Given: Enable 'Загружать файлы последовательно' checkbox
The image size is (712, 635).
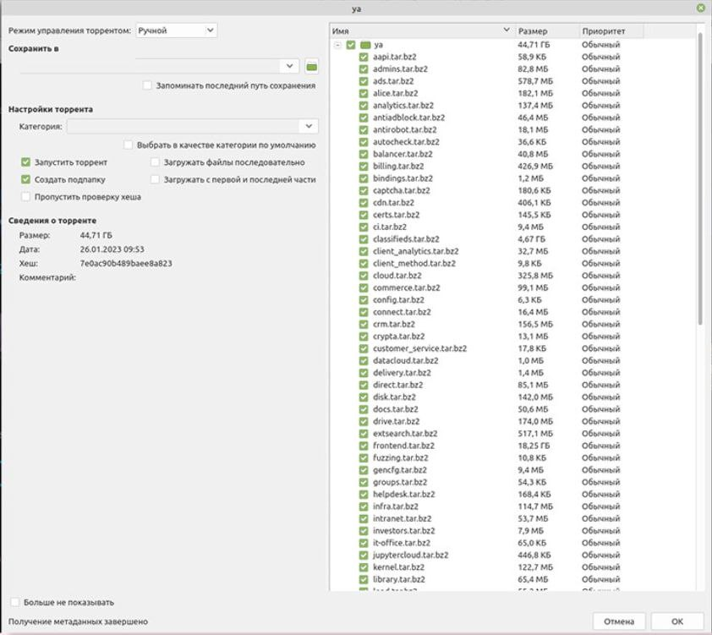Looking at the screenshot, I should (155, 162).
